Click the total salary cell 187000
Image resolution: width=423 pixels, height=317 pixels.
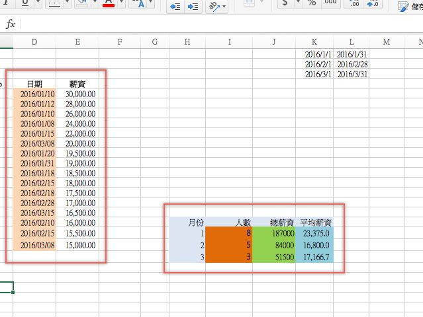(x=274, y=232)
